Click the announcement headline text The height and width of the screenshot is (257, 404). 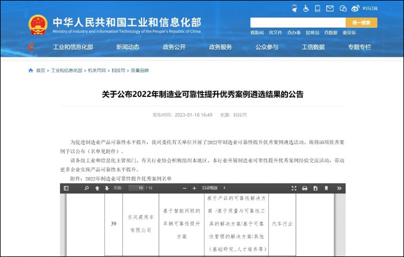203,94
